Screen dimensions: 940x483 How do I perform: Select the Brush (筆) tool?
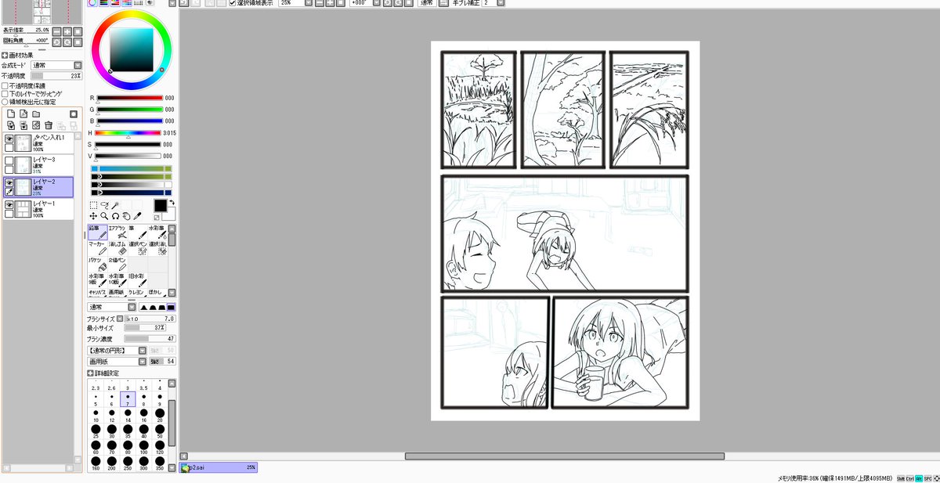(x=137, y=232)
